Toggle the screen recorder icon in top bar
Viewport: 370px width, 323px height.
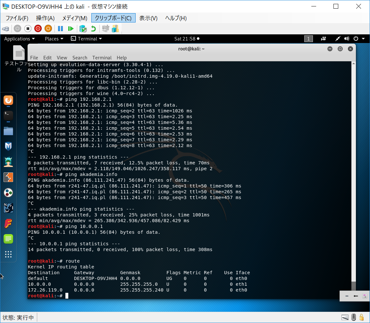[324, 39]
